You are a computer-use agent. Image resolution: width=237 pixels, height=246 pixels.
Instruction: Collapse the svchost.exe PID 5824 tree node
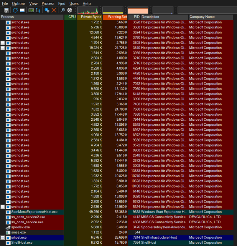tap(3, 207)
